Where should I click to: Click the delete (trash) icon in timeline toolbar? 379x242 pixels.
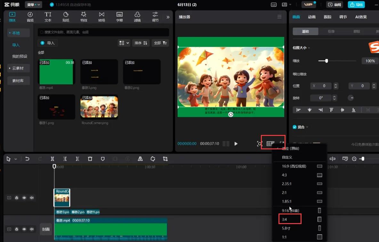click(90, 159)
